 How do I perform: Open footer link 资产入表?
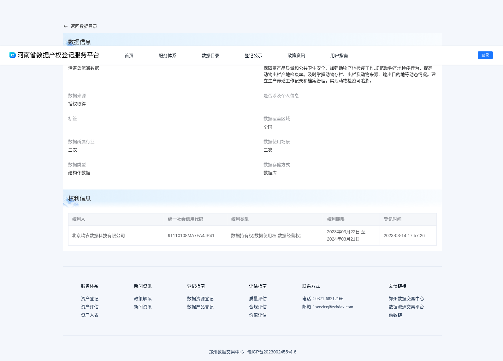90,315
